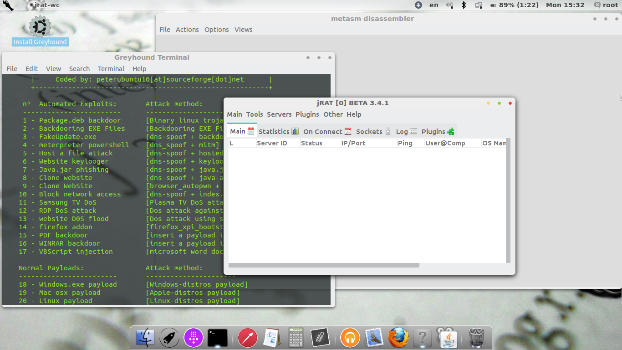Switch to the Log tab in jRAT
Viewport: 622px width, 350px height.
tap(406, 131)
